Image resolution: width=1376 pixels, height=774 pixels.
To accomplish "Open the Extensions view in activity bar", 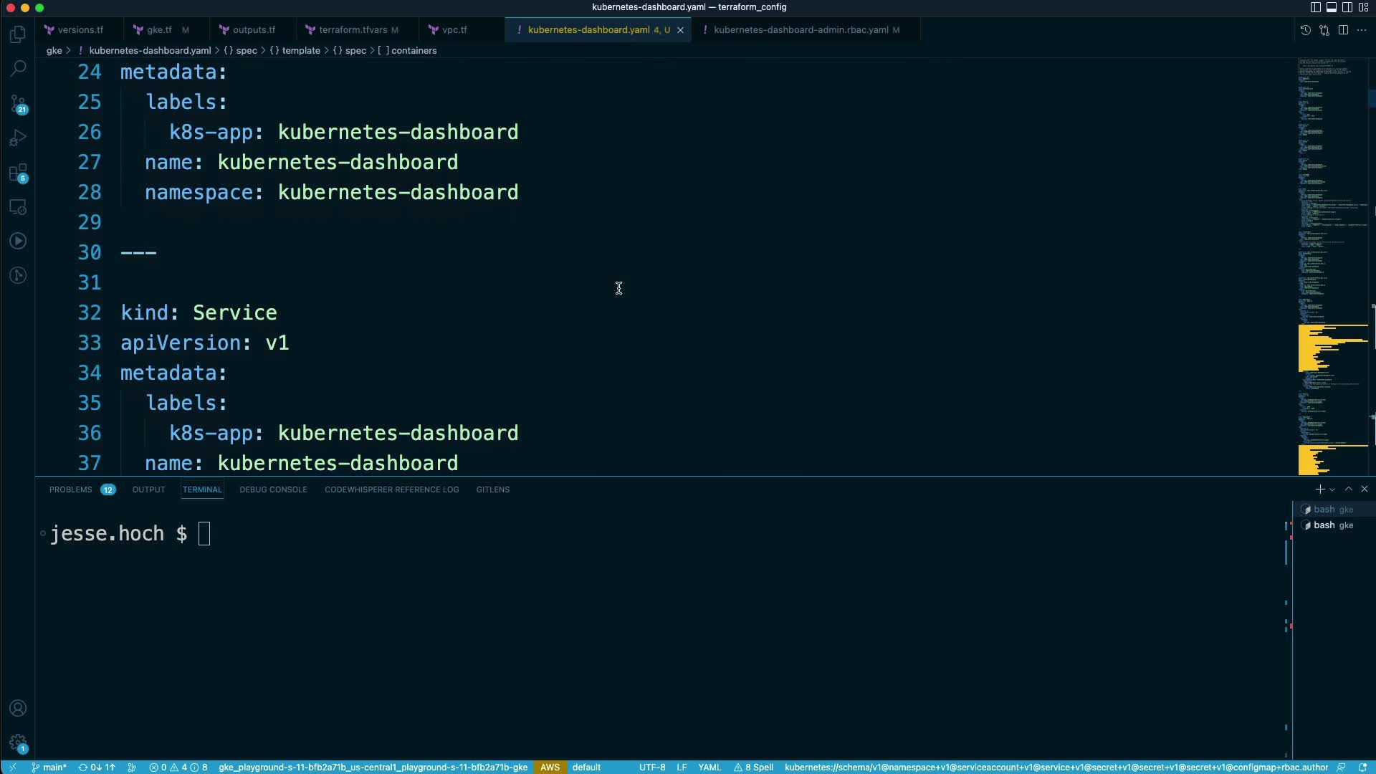I will pyautogui.click(x=18, y=173).
